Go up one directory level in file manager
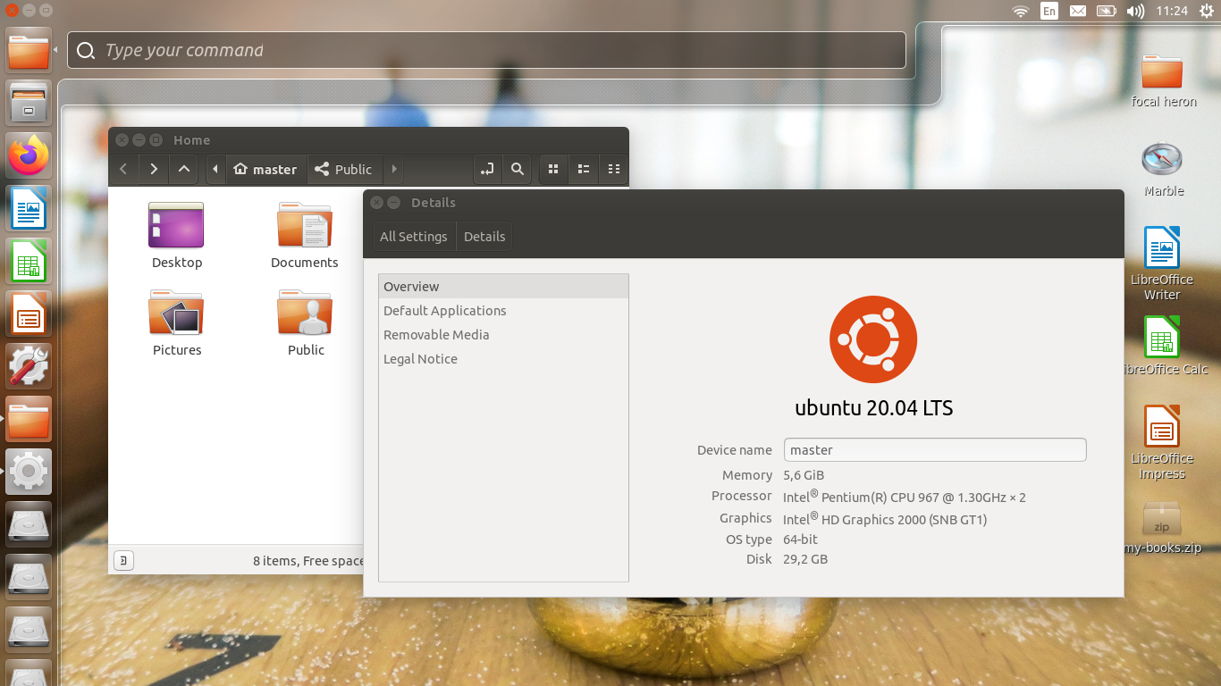 click(183, 169)
